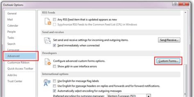This screenshot has height=97, width=194.
Task: Go to People options
Action: pyautogui.click(x=11, y=32)
